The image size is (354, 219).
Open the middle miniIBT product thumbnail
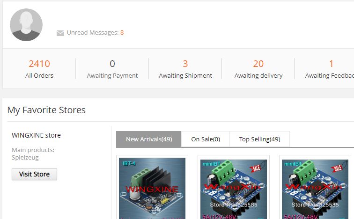point(234,189)
